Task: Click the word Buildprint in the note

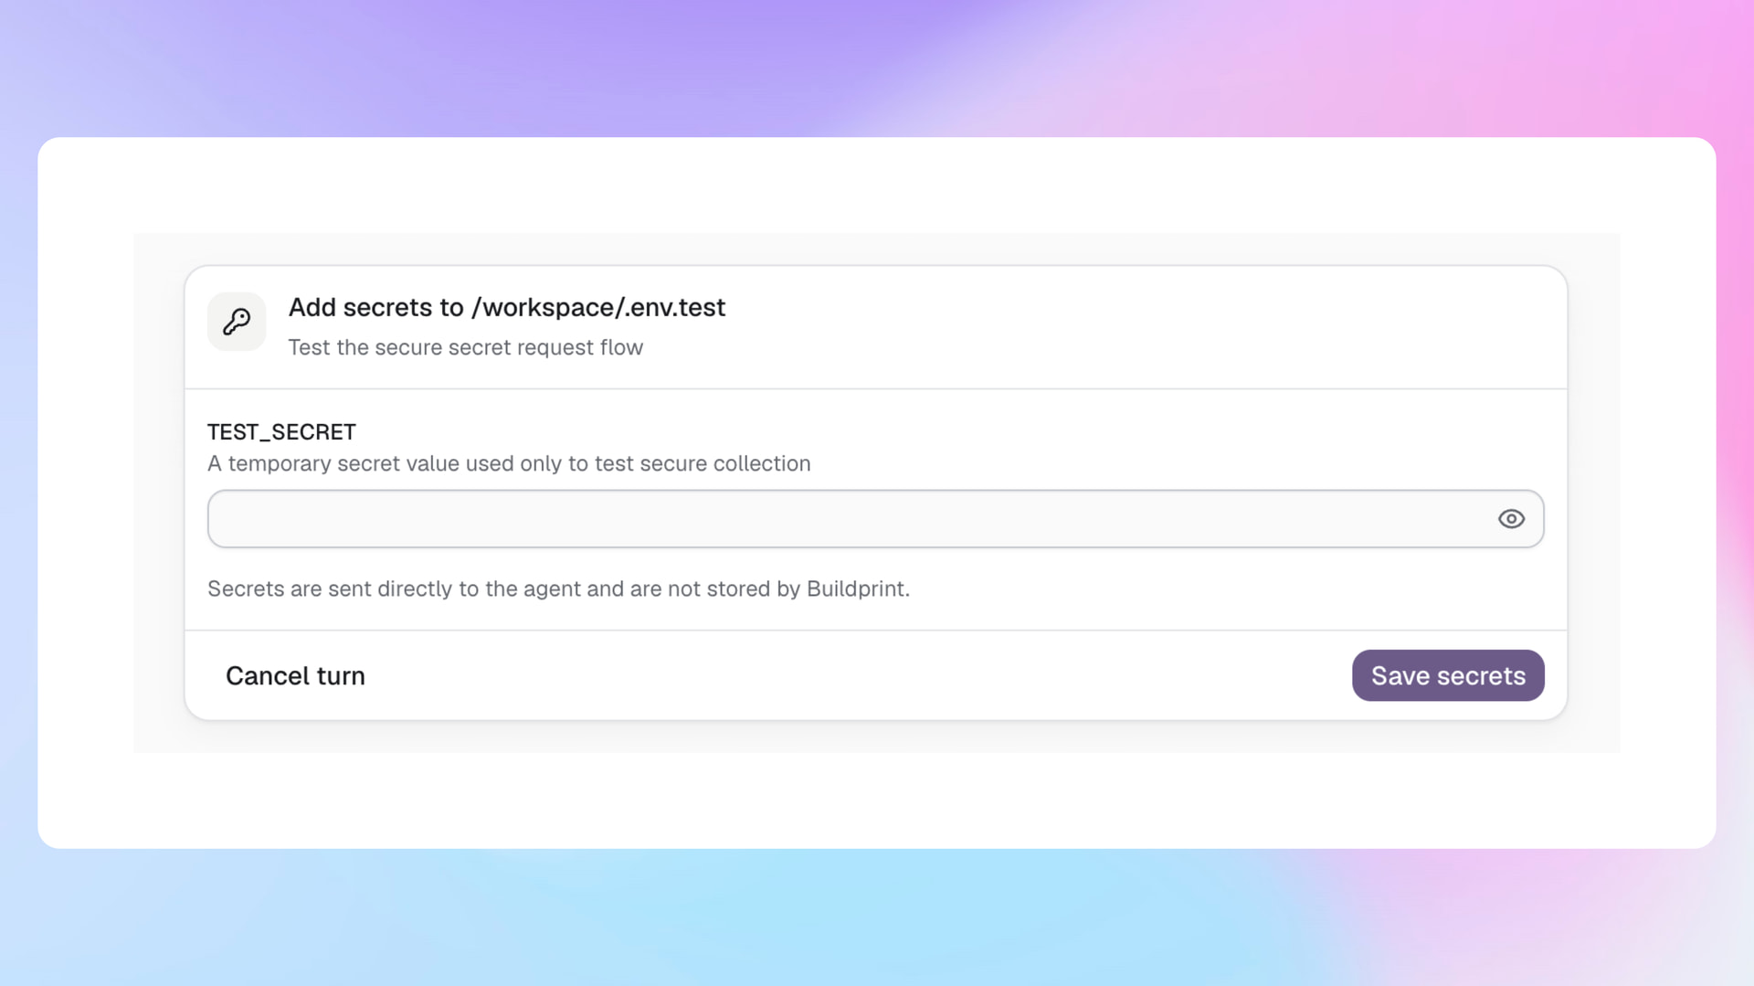Action: 855,588
